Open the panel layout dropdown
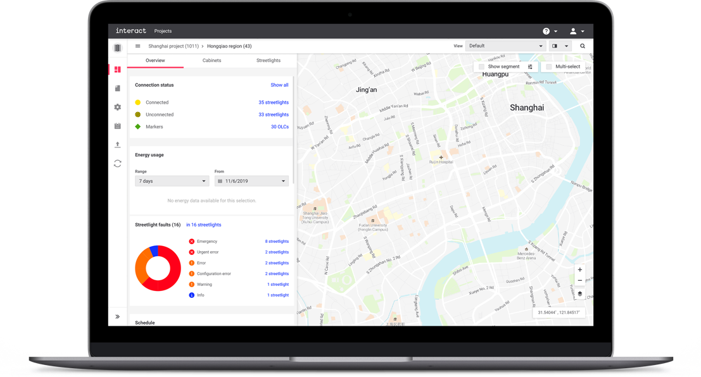 (x=560, y=46)
